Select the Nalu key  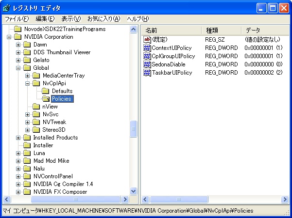point(39,169)
